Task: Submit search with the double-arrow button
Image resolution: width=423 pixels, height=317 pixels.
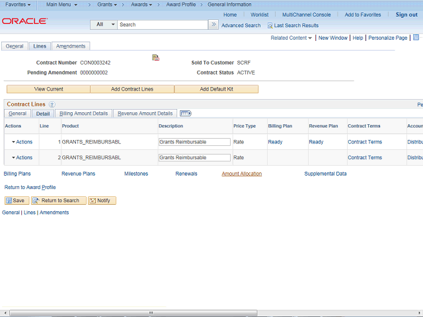Action: (x=213, y=24)
